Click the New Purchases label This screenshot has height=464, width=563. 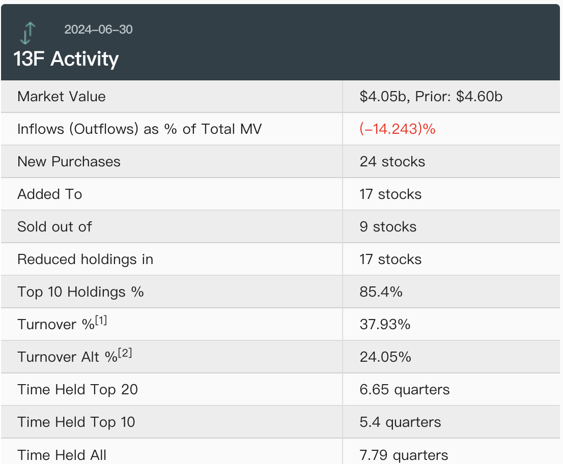[x=69, y=162]
